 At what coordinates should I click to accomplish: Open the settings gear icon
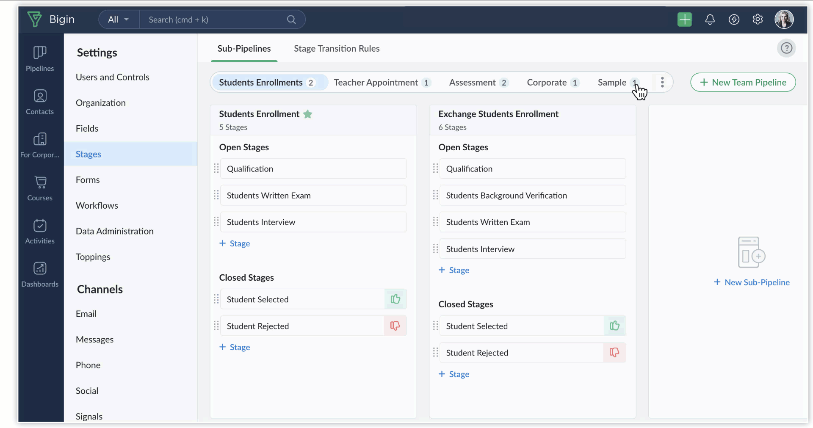pos(758,19)
